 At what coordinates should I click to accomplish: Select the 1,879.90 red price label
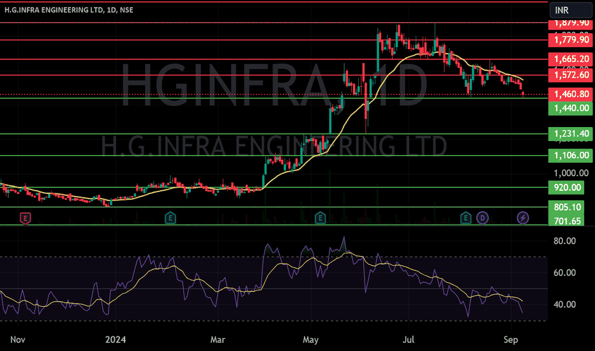click(571, 24)
